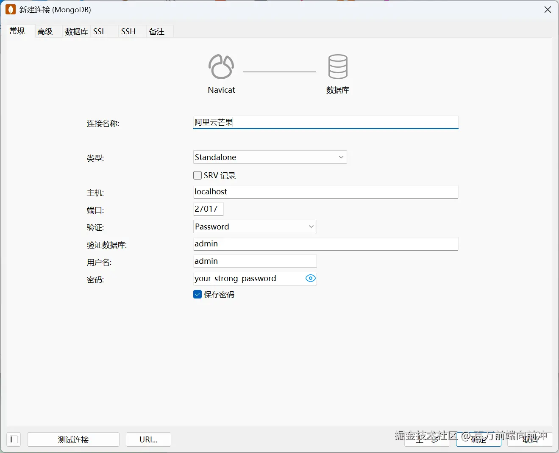Switch to the SSH tab
The image size is (559, 453).
(128, 31)
